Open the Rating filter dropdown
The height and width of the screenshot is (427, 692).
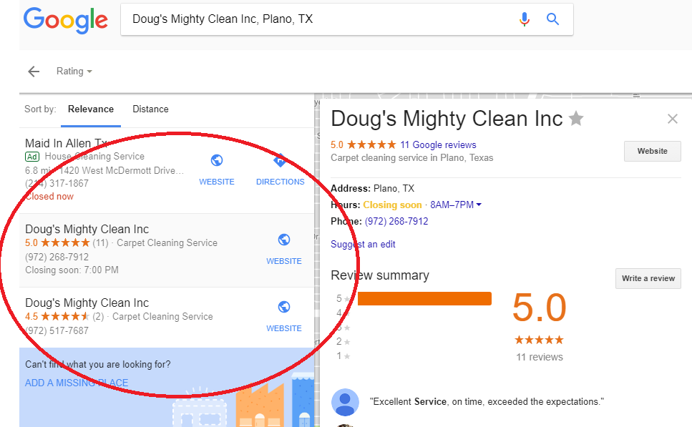74,71
